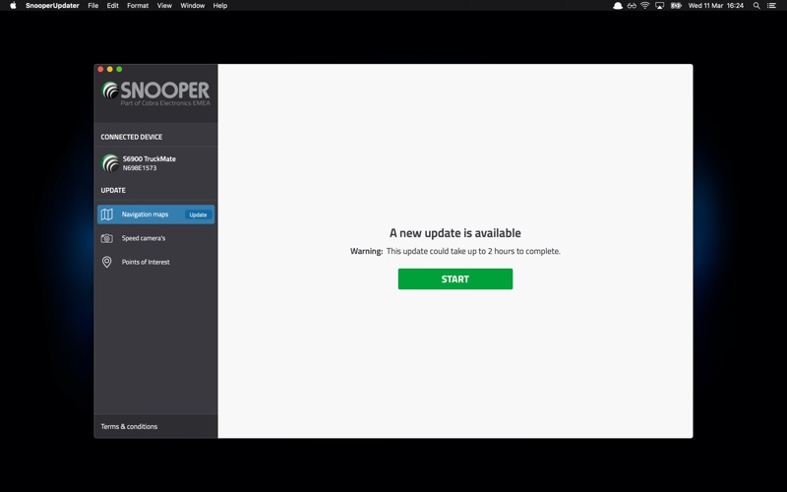Click the serial number N698E1573
787x492 pixels.
[140, 167]
